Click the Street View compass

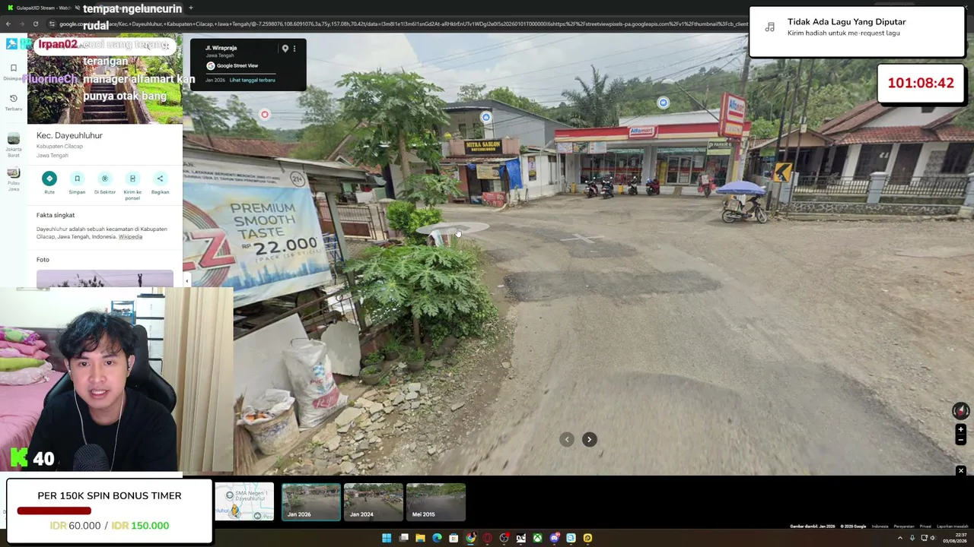click(x=960, y=411)
